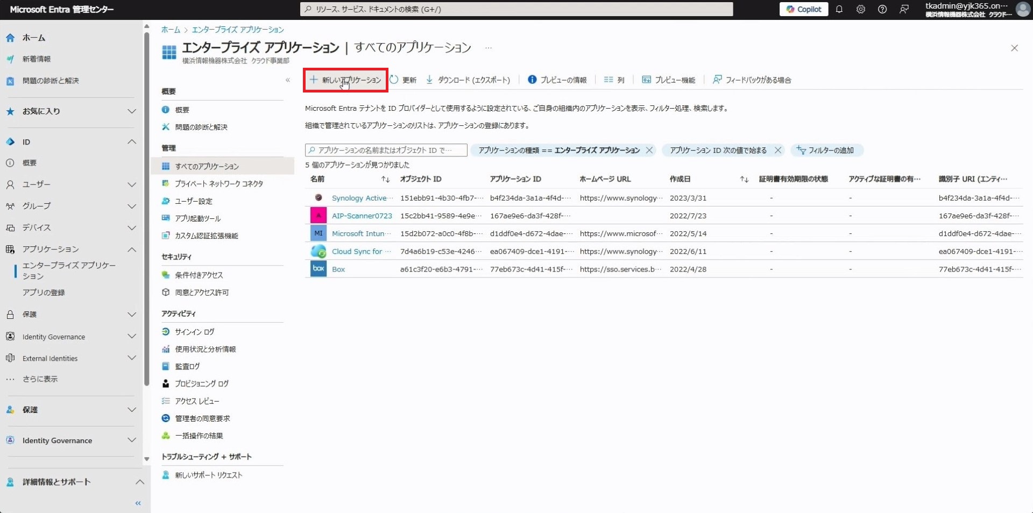Click the notifications bell icon
This screenshot has height=513, width=1033.
[x=839, y=9]
